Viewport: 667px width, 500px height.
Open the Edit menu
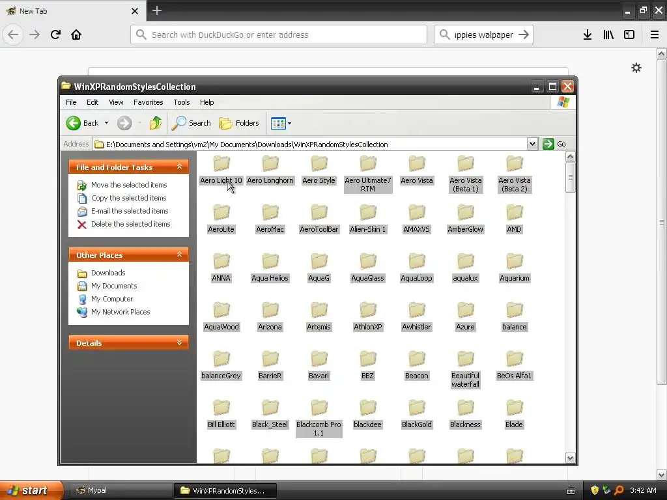point(92,102)
